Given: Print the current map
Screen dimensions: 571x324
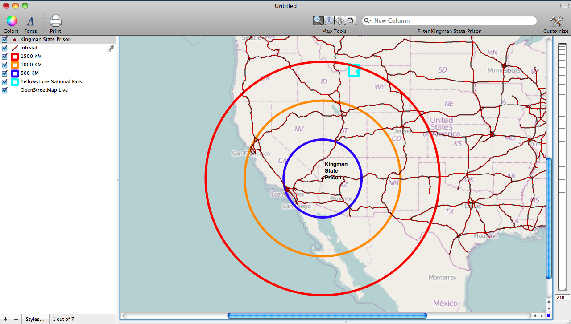Looking at the screenshot, I should [55, 21].
